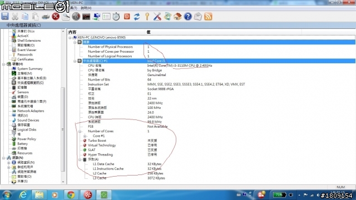Expand the 網路資訊(N) tree node
Image resolution: width=356 pixels, height=200 pixels.
click(9, 163)
